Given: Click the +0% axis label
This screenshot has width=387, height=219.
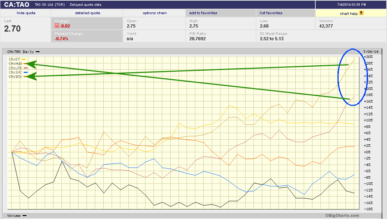Looking at the screenshot, I should point(367,152).
